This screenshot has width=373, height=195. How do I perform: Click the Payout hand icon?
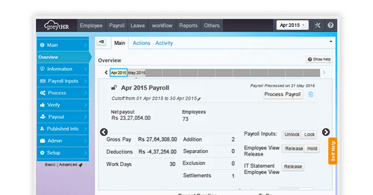click(43, 117)
